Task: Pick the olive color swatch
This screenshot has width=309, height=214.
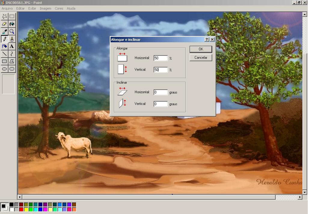Action: coord(26,205)
